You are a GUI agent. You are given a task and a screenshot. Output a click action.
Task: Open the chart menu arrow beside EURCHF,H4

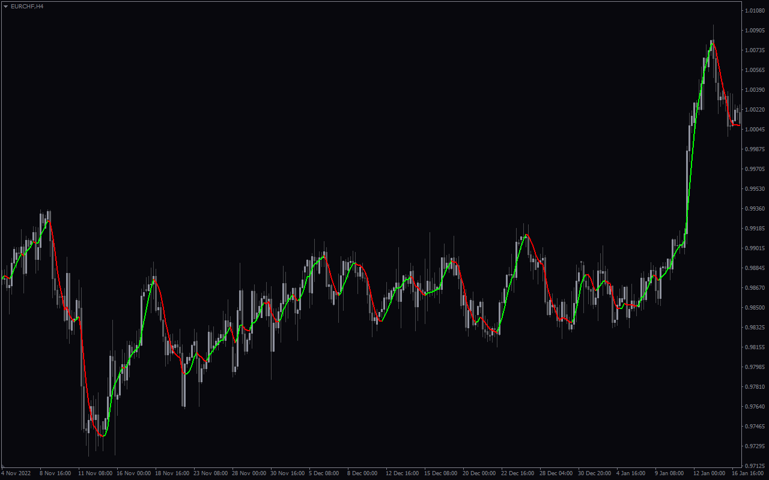tap(6, 6)
